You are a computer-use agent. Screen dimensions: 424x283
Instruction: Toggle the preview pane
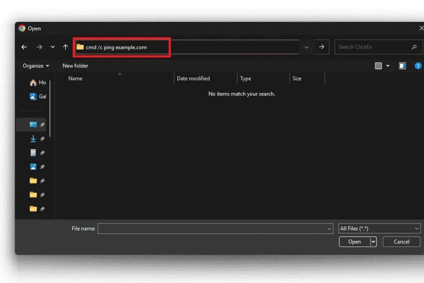[402, 66]
